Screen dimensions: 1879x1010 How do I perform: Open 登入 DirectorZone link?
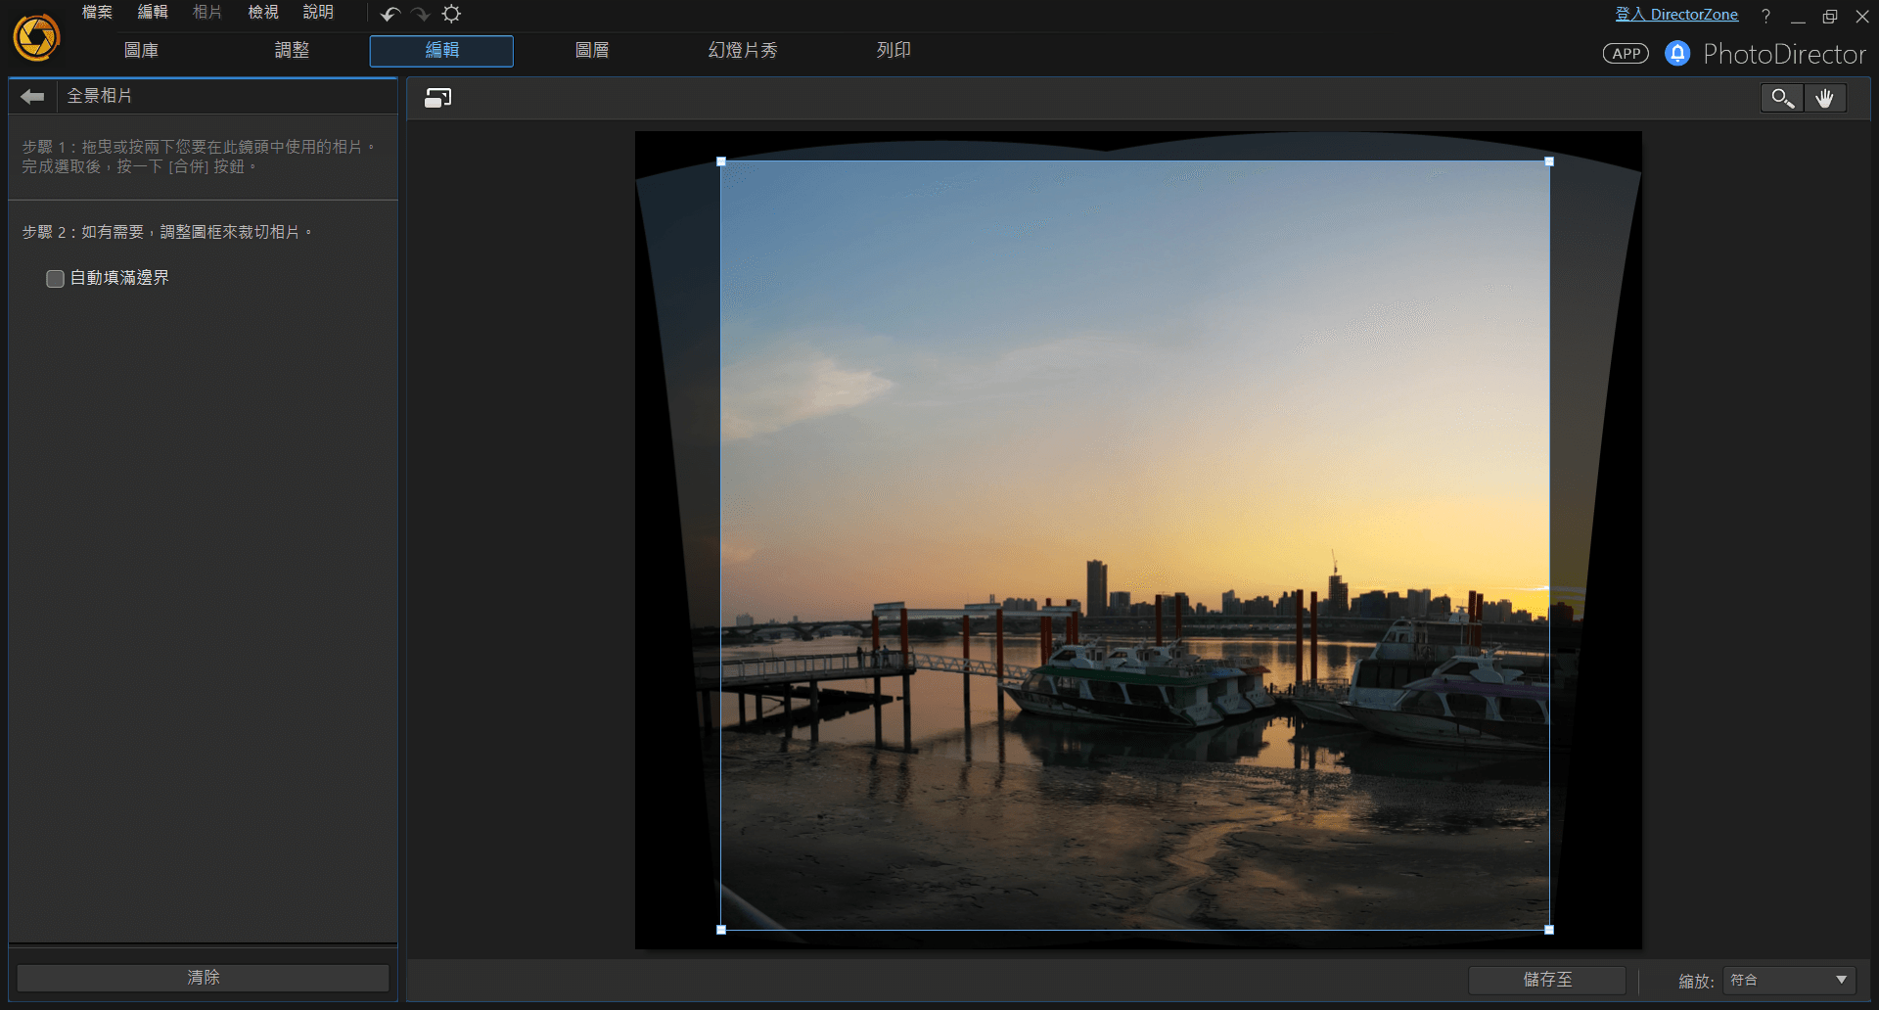pos(1676,15)
